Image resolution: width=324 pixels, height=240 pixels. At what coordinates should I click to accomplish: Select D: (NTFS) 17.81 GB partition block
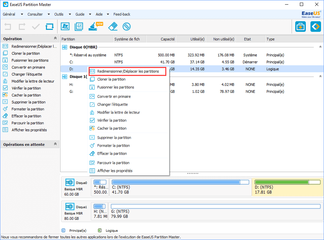point(288,187)
